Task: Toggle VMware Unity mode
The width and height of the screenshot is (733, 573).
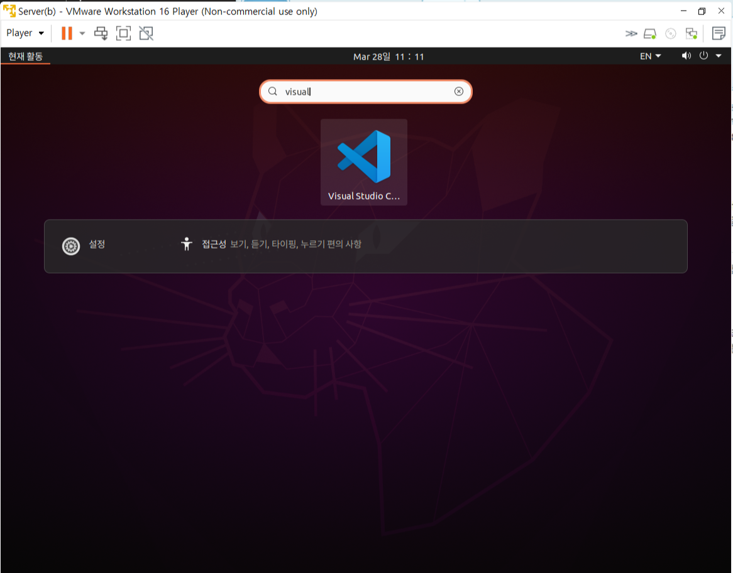Action: (146, 33)
